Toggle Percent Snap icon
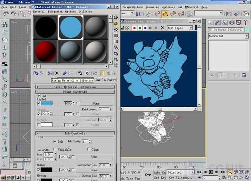The image size is (251, 181). click(173, 14)
